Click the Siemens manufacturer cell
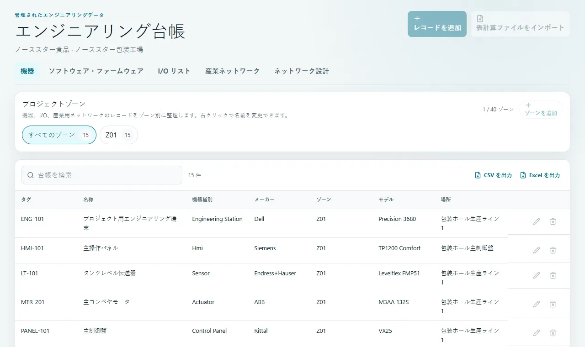 point(265,248)
